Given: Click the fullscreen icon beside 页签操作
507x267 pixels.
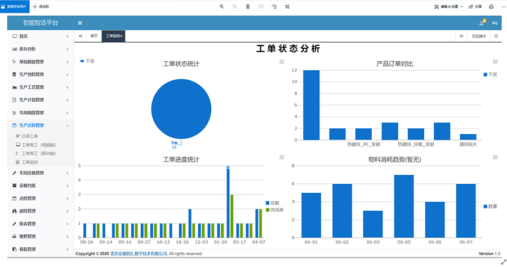Looking at the screenshot, I should 496,36.
